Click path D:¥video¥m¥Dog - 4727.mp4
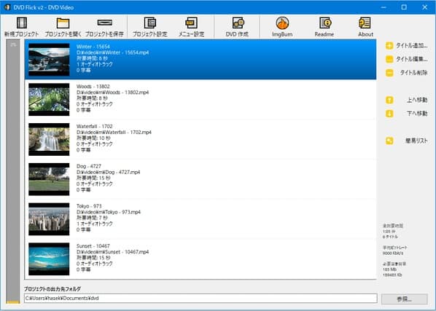This screenshot has width=436, height=311. 108,172
